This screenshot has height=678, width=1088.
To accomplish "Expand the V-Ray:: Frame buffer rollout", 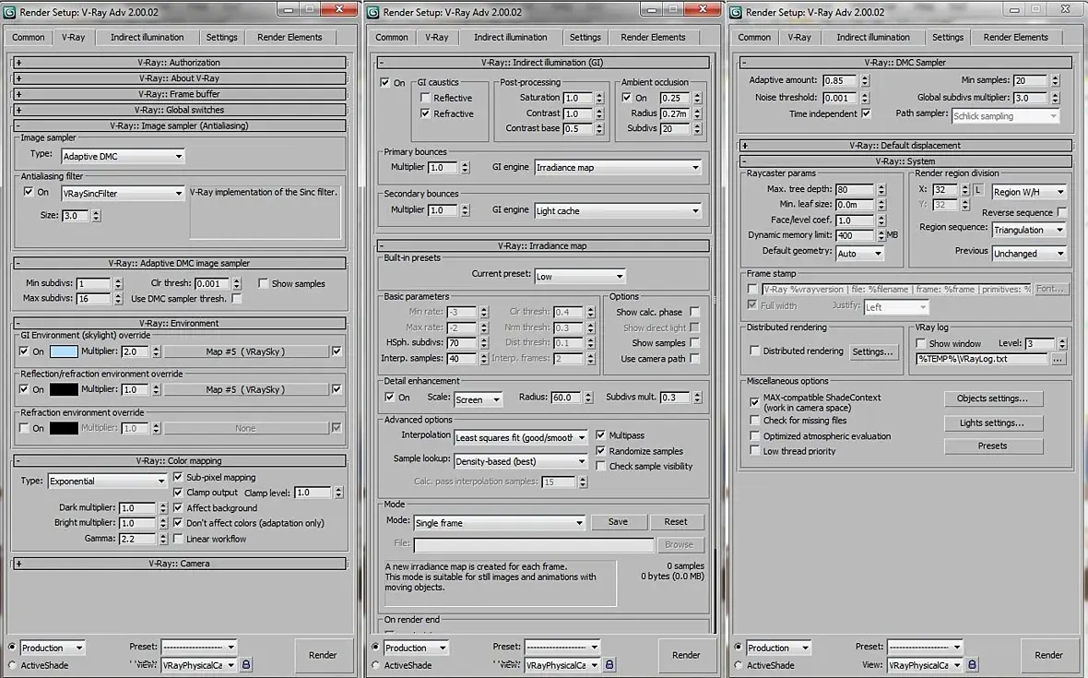I will (x=180, y=94).
